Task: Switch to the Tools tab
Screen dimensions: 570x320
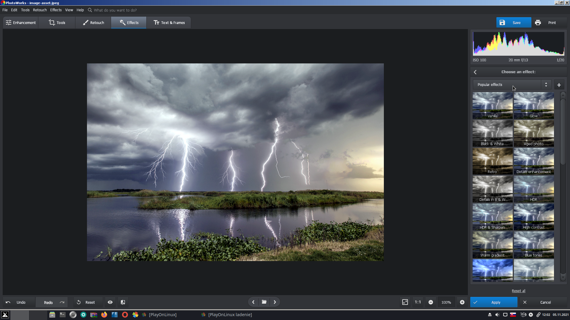Action: tap(57, 23)
